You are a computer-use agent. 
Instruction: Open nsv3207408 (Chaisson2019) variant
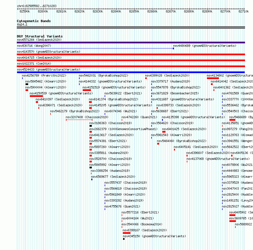[x=87, y=117]
